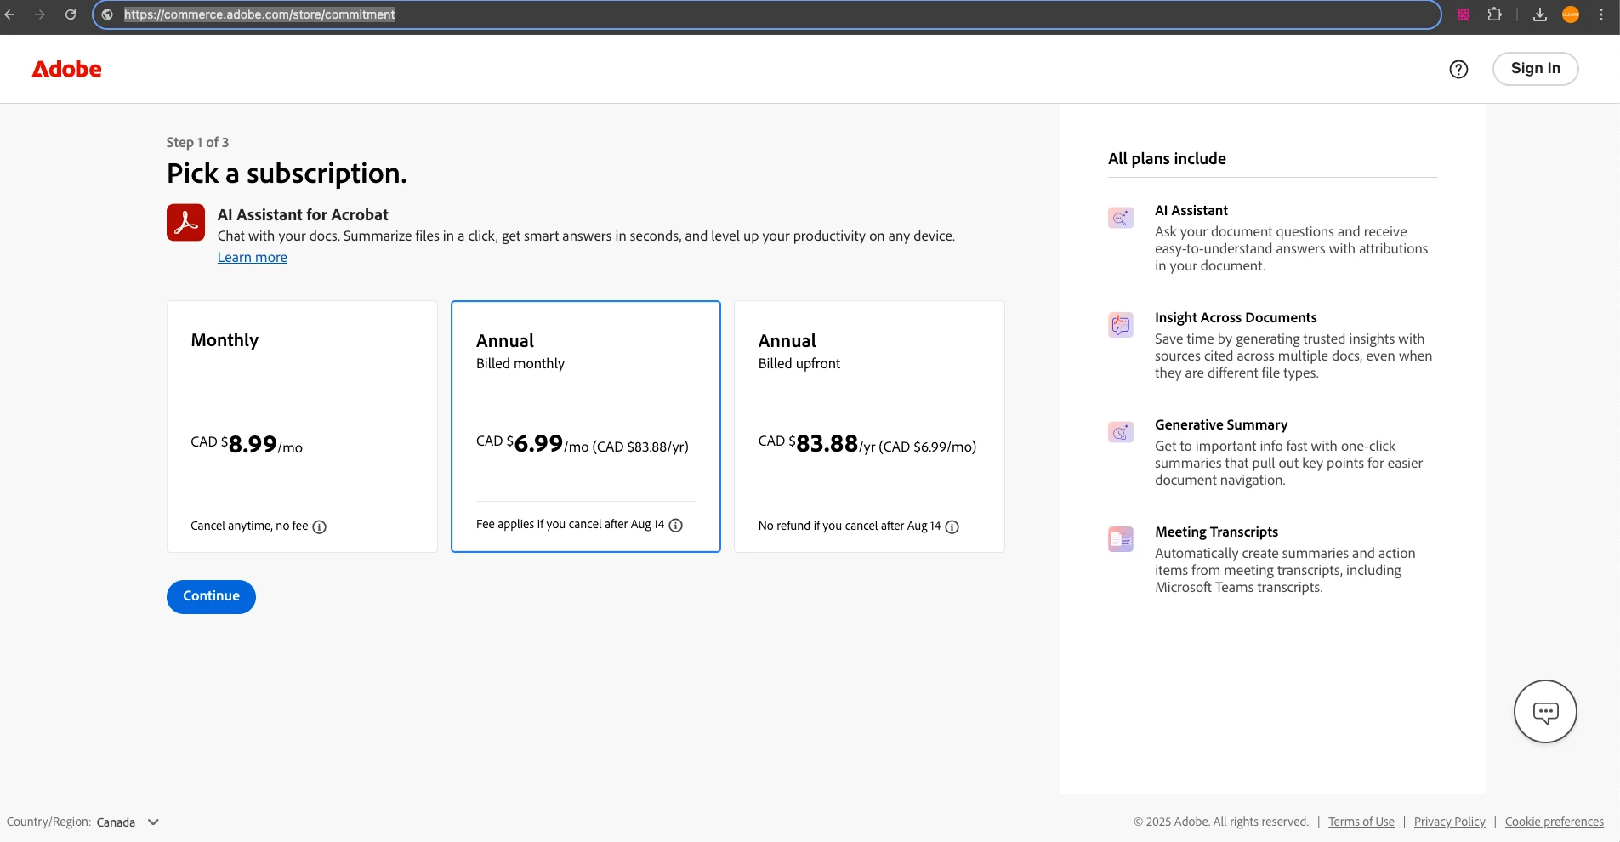Image resolution: width=1620 pixels, height=842 pixels.
Task: Open browser downloads icon
Action: click(1540, 14)
